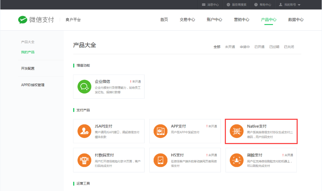
Task: Switch to the 账户中心 tab
Action: pyautogui.click(x=214, y=20)
